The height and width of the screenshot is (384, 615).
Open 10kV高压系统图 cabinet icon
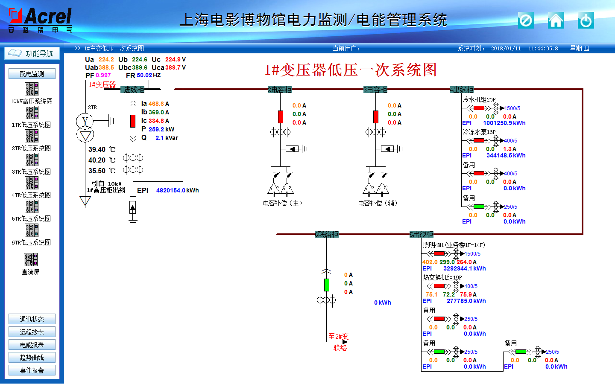click(x=32, y=89)
